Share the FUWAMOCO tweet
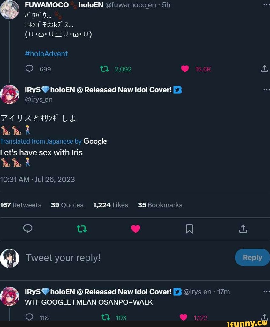 pos(264,69)
